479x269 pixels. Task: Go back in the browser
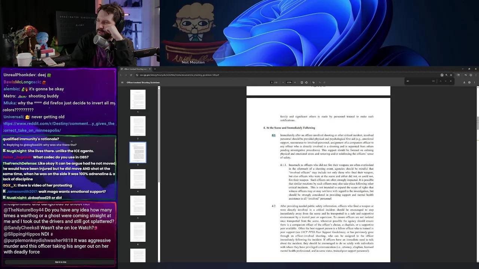pos(121,75)
